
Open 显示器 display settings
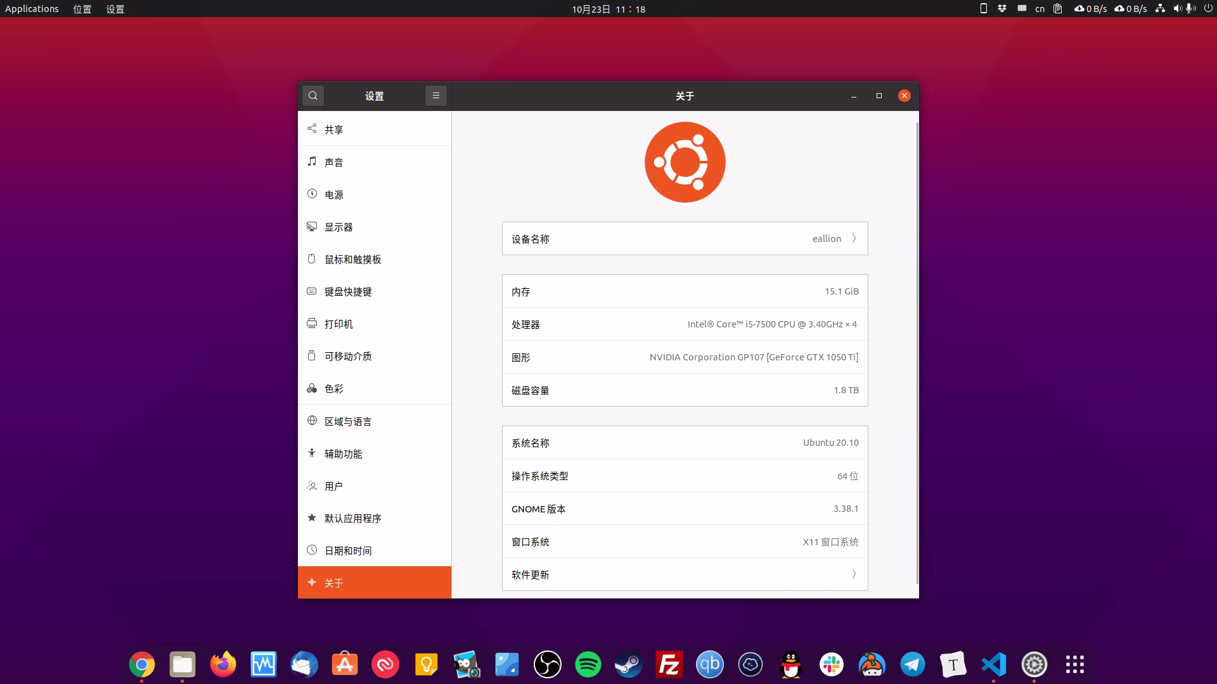[x=375, y=227]
